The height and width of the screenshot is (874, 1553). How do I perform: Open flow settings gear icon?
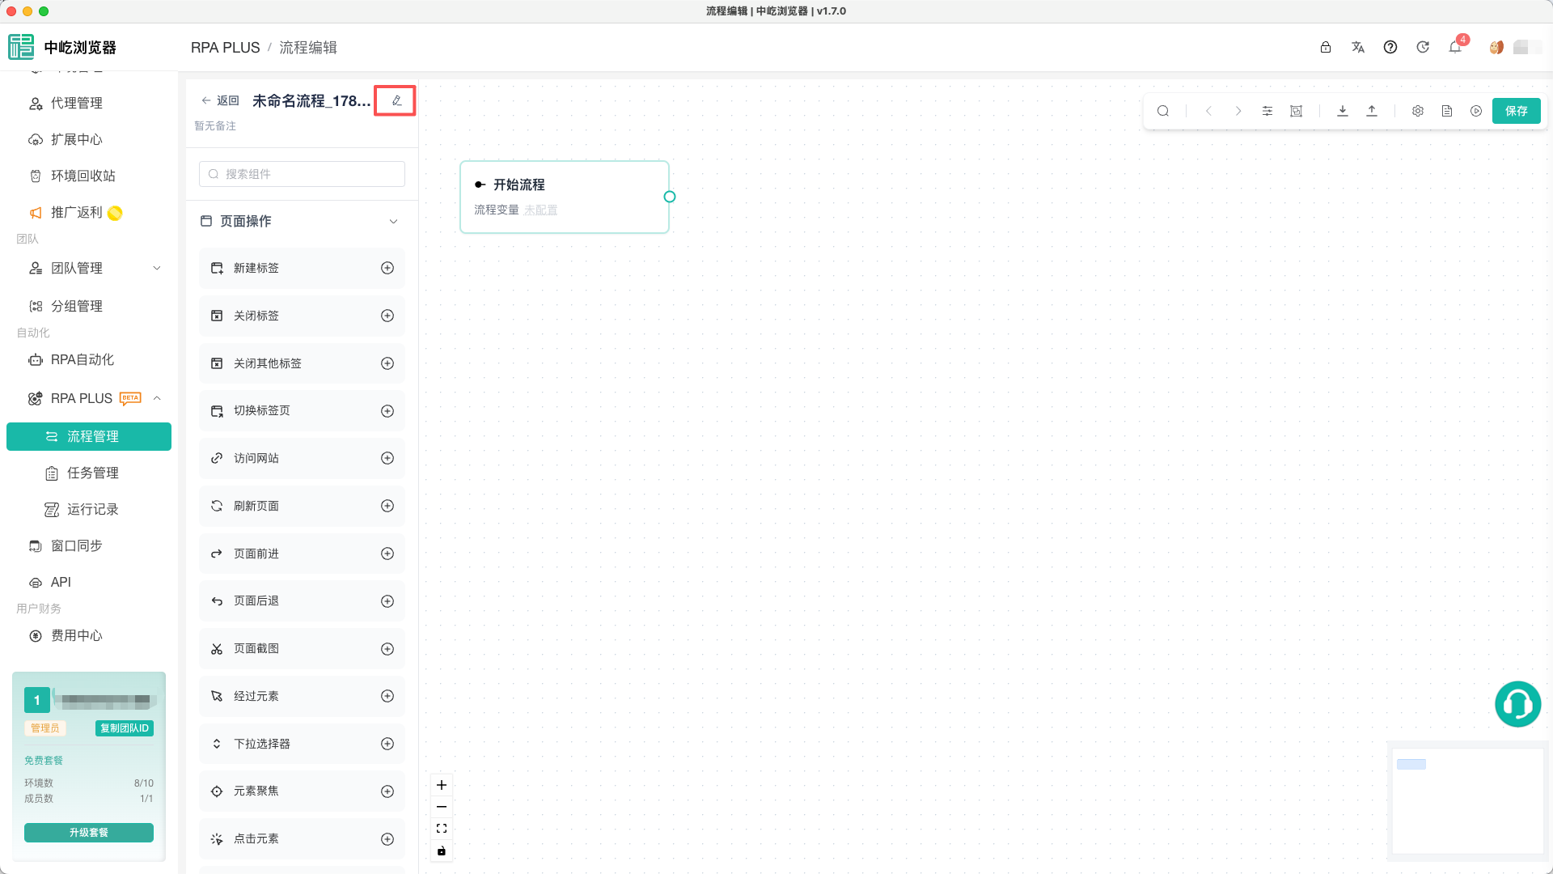point(1418,111)
